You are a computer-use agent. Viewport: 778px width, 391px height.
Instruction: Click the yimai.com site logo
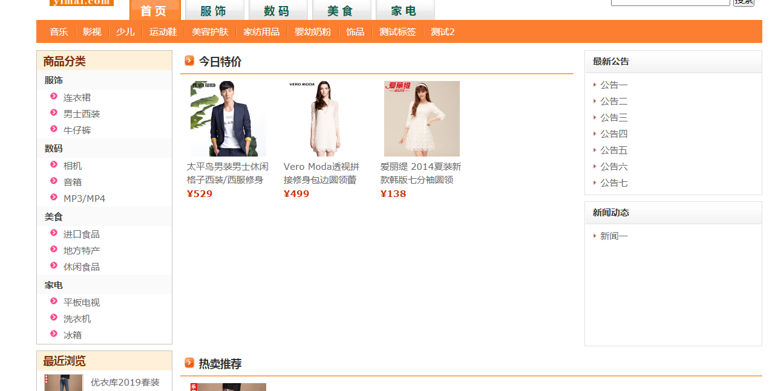click(82, 2)
